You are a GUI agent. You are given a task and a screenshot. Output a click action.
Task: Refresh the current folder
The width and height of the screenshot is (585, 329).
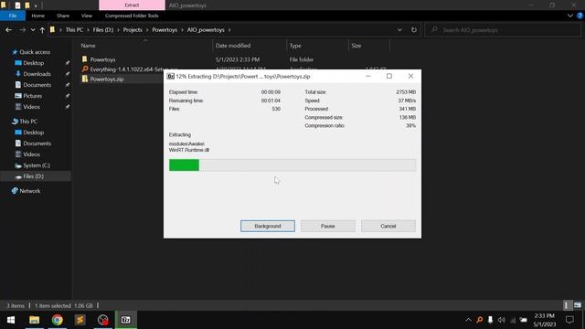point(414,30)
